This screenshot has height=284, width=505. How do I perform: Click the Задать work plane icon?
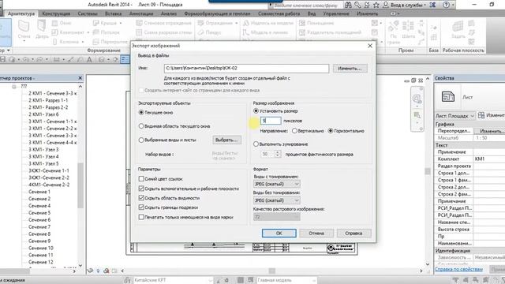pyautogui.click(x=458, y=26)
